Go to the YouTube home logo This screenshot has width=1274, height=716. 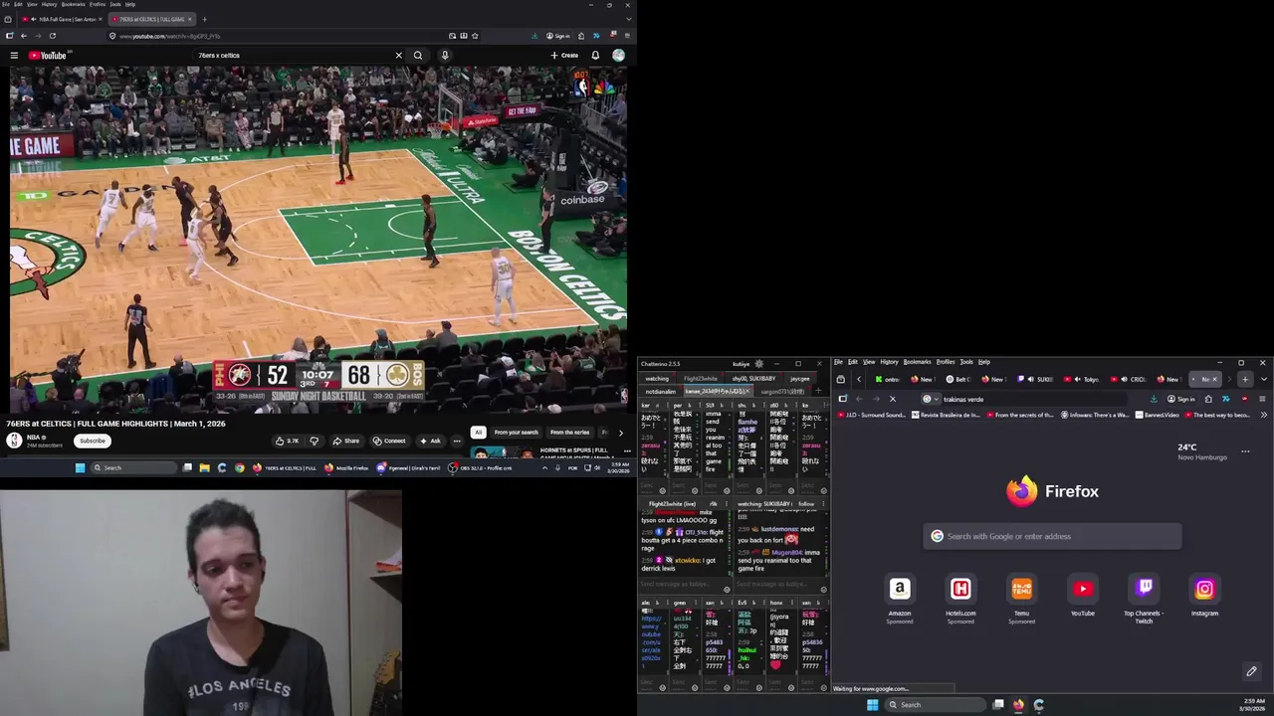(48, 56)
